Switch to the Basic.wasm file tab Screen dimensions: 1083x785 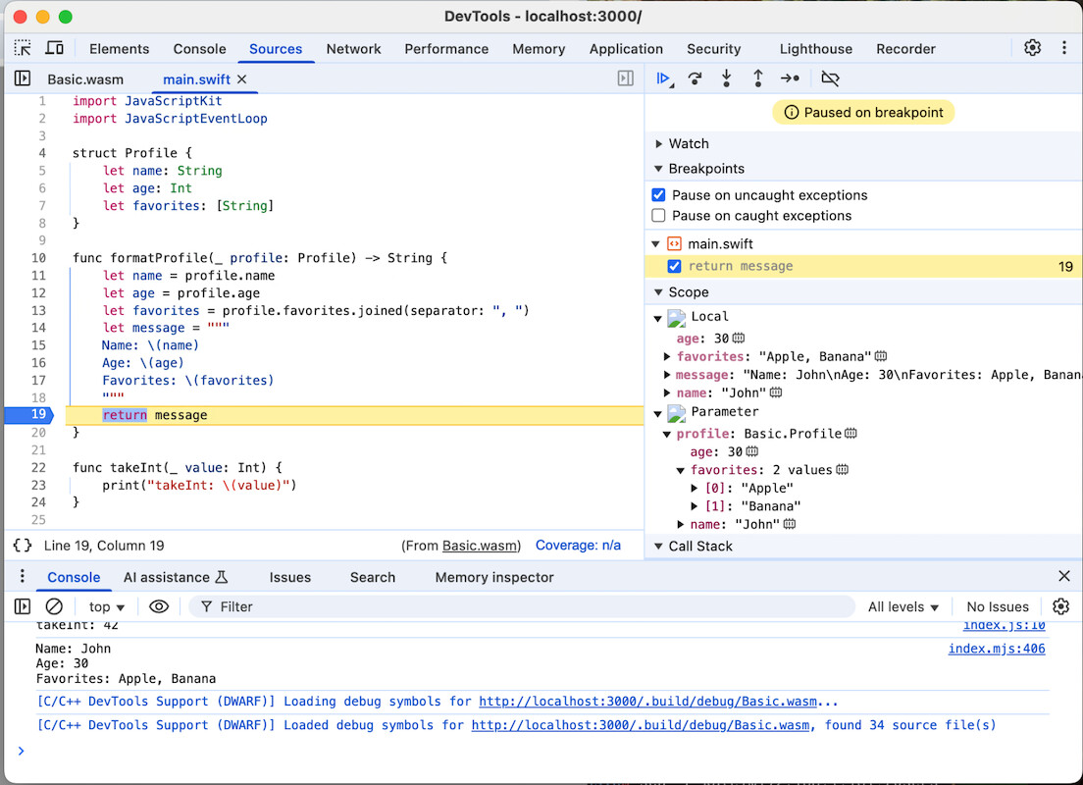tap(85, 79)
